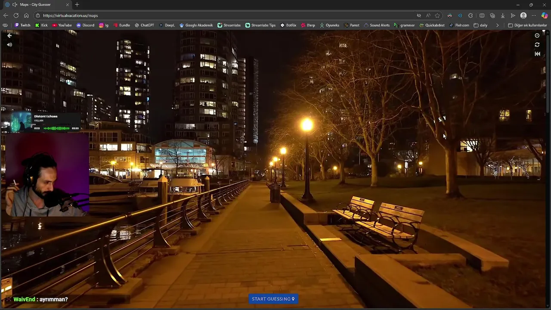Click the circular help icon over the video

click(x=537, y=36)
